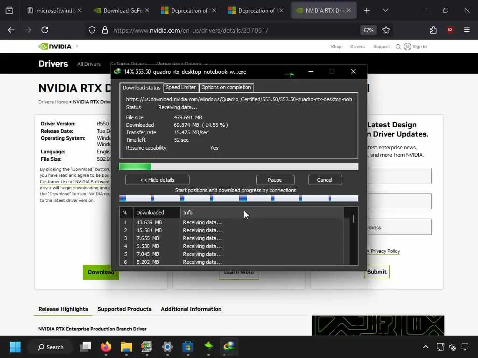Expand the list all tabs chevron

point(385,10)
